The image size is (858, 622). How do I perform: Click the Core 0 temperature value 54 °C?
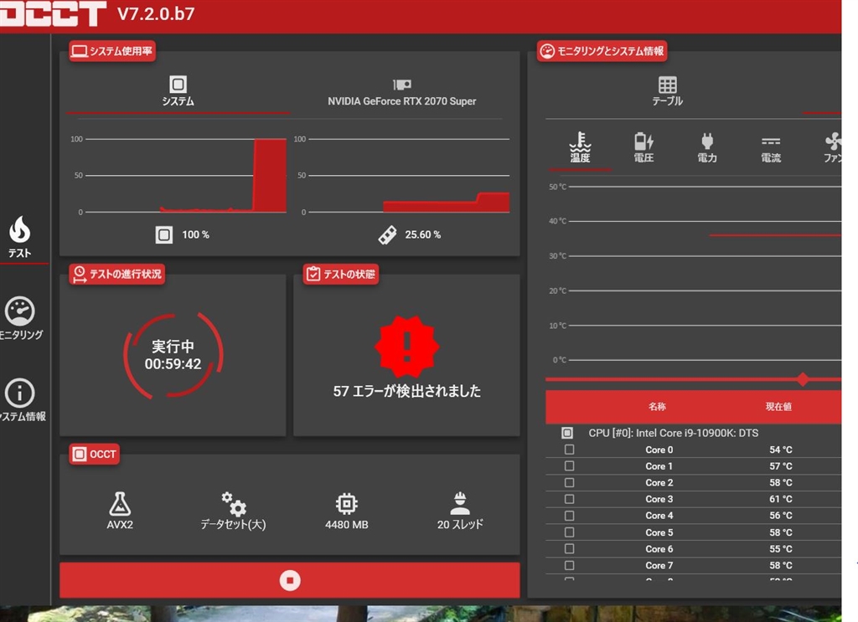[781, 450]
